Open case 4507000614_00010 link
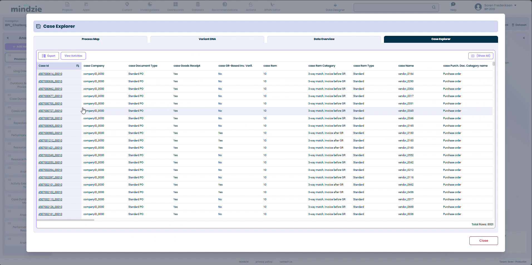Image resolution: width=532 pixels, height=265 pixels. point(50,74)
